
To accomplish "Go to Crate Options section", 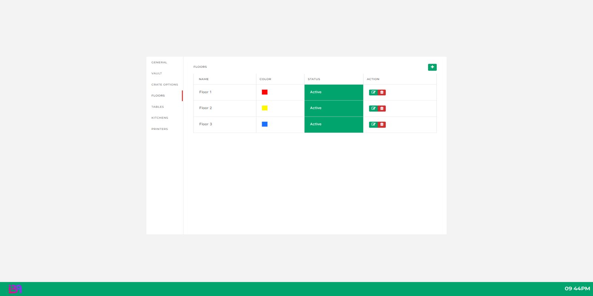I will [x=165, y=85].
